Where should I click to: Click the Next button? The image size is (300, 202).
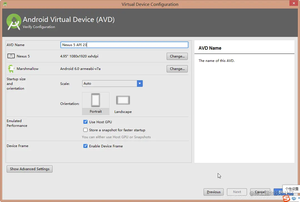pos(237,192)
